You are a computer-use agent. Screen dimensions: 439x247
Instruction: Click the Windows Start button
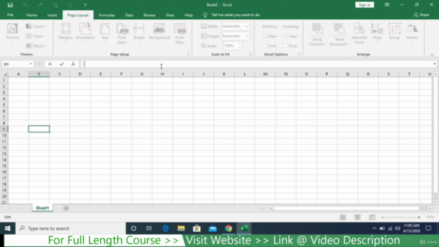point(8,228)
